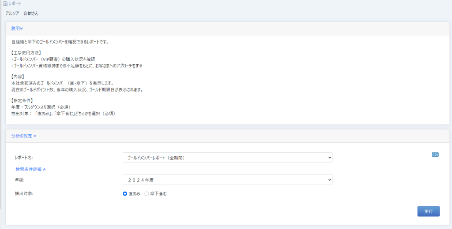Click the report document icon beside レポート

pyautogui.click(x=5, y=4)
